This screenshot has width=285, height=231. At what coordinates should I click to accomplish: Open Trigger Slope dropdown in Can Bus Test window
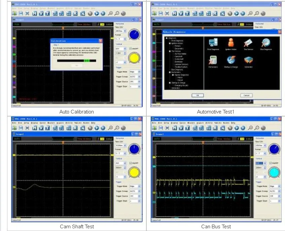coord(279,201)
